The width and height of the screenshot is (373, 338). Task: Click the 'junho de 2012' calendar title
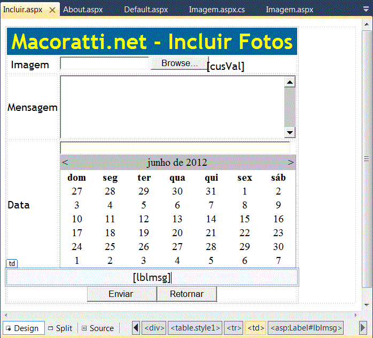pyautogui.click(x=177, y=163)
